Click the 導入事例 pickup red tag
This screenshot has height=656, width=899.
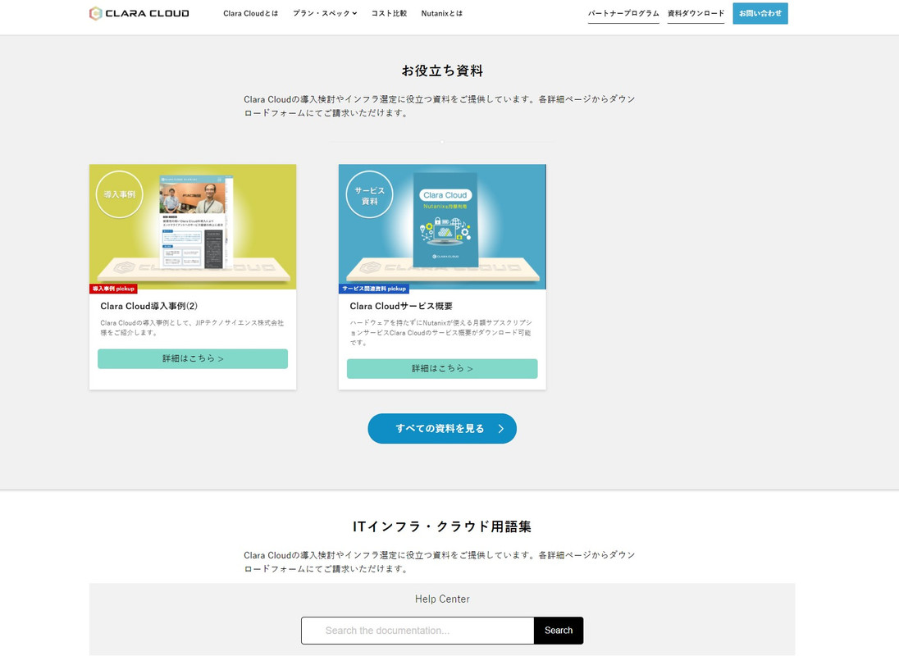point(113,289)
